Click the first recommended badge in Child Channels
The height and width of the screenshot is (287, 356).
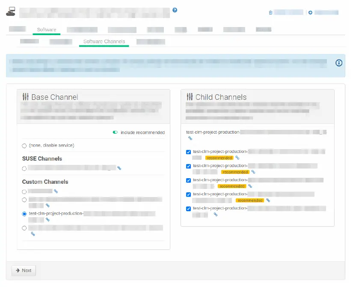[x=219, y=158]
